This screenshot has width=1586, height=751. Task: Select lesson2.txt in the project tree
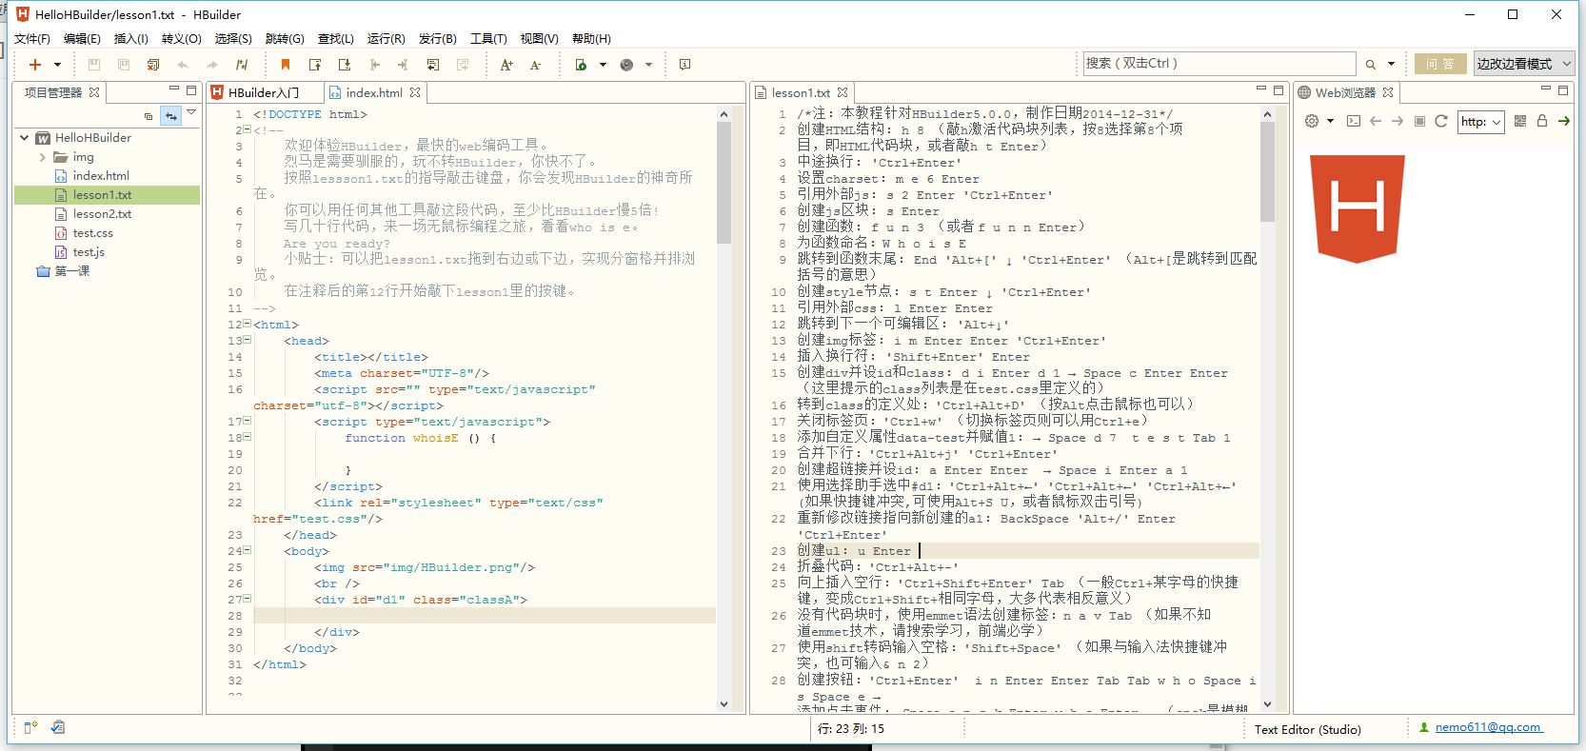click(x=102, y=214)
